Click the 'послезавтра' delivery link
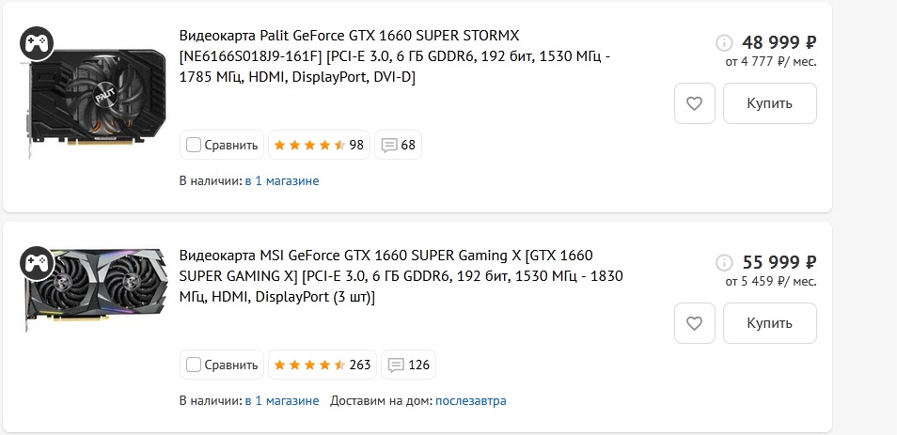The image size is (897, 435). point(470,400)
